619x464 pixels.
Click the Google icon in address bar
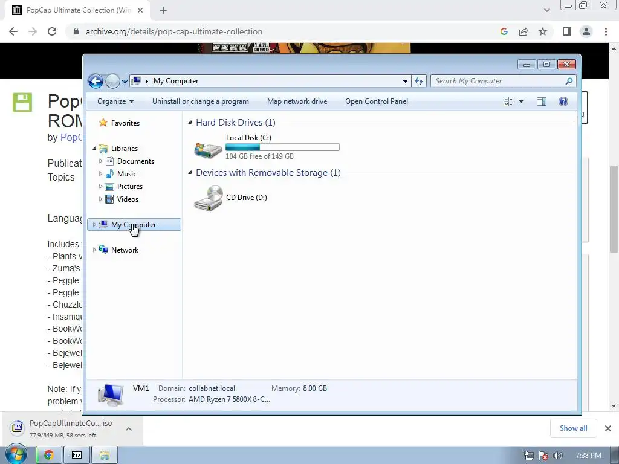[x=504, y=31]
